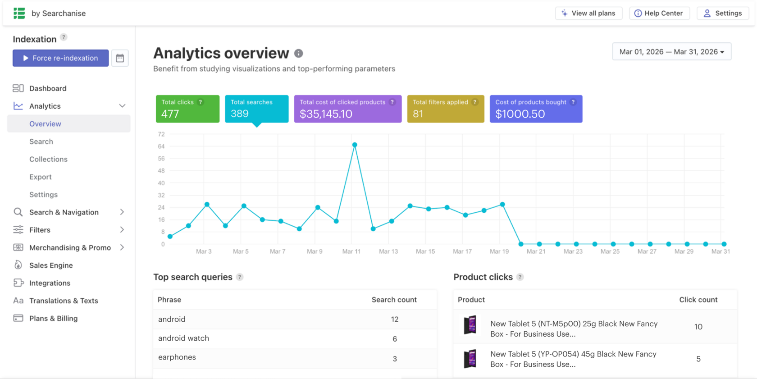Click the Integrations sidebar icon
The image size is (757, 379).
18,283
